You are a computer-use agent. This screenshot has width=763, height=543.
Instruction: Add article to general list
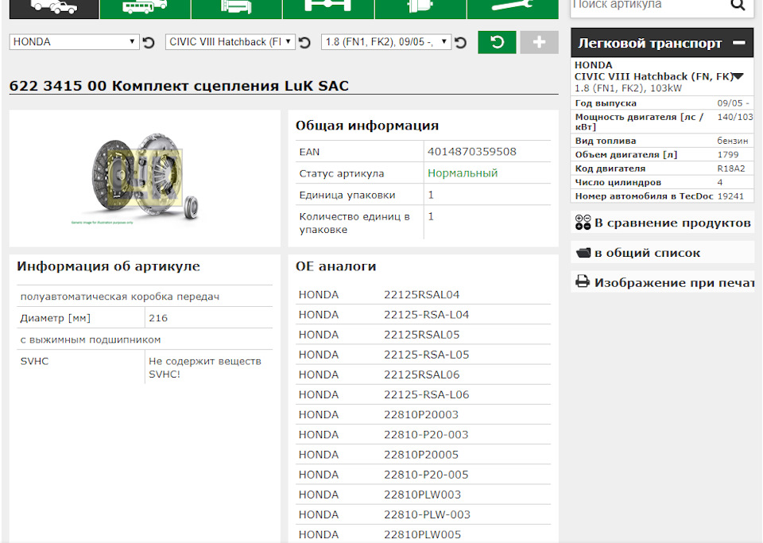click(647, 253)
